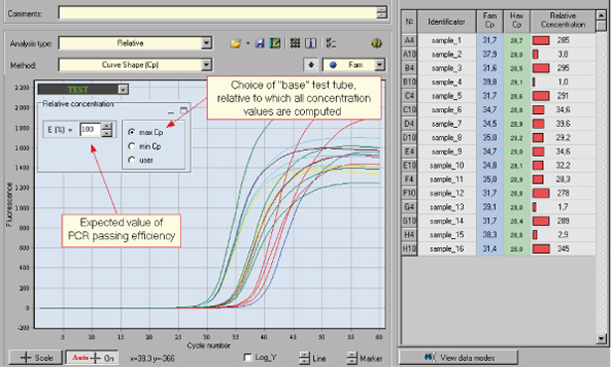The width and height of the screenshot is (611, 367).
Task: Open file with the folder icon
Action: [x=235, y=44]
